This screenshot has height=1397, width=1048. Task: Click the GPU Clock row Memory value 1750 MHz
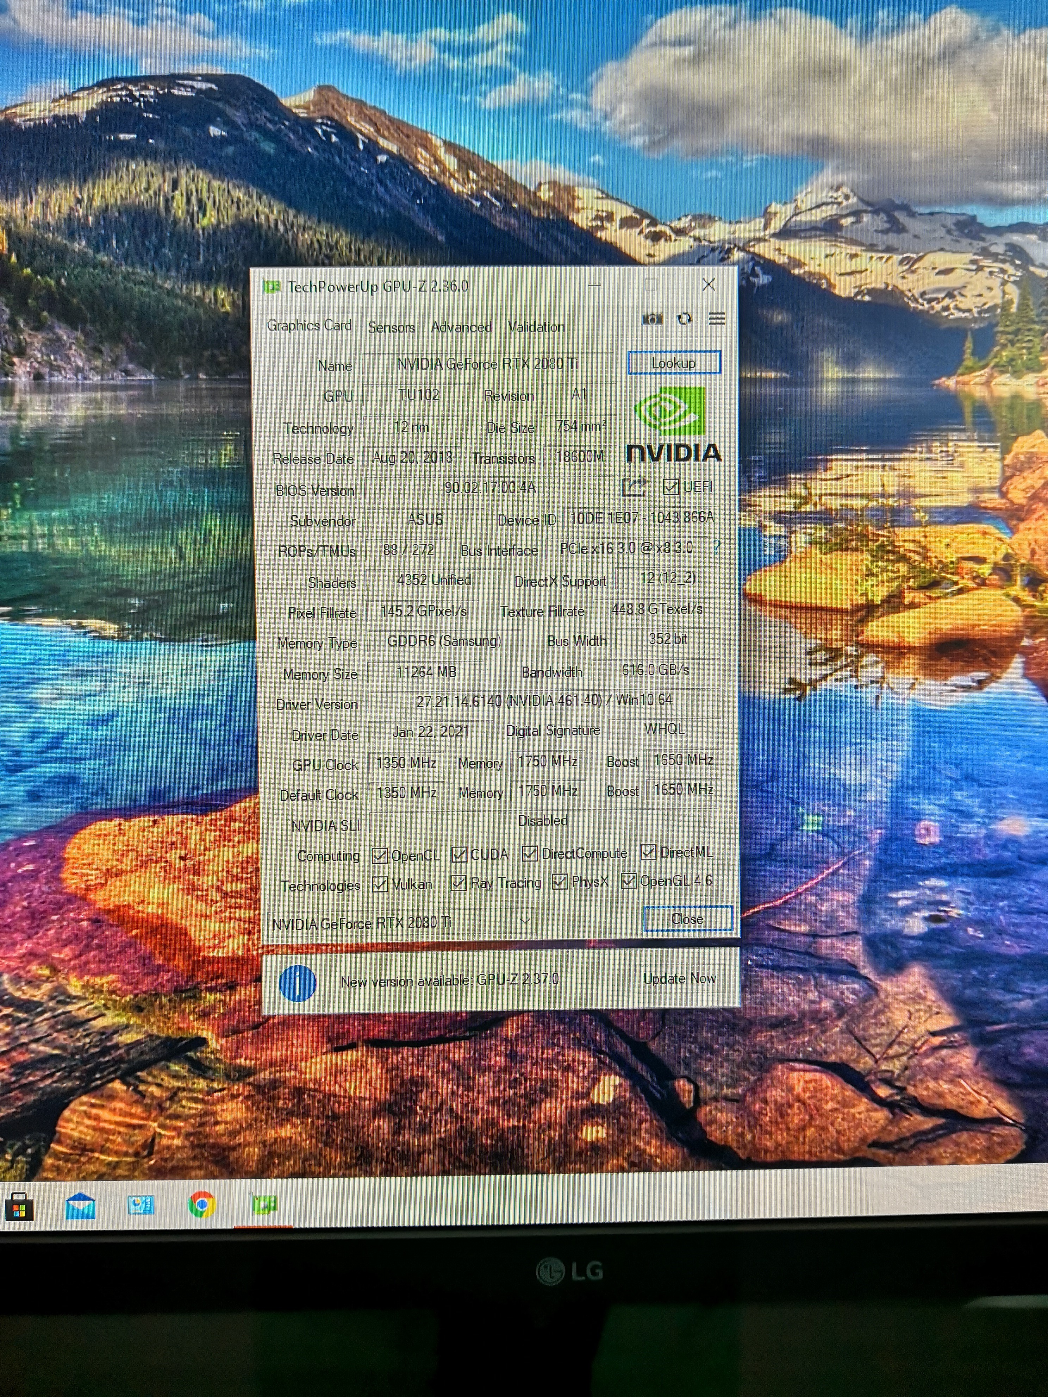coord(548,762)
